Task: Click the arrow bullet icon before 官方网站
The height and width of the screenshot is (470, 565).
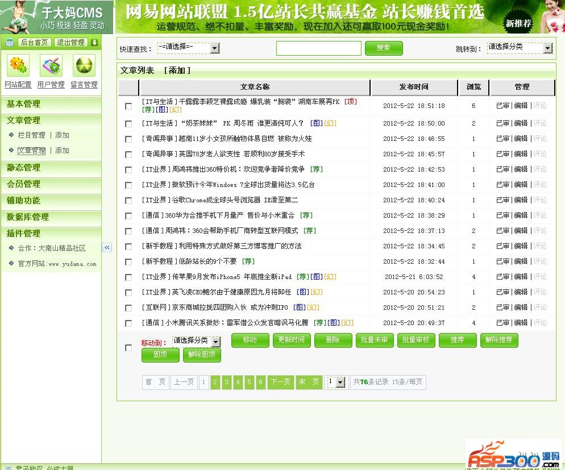Action: point(11,264)
